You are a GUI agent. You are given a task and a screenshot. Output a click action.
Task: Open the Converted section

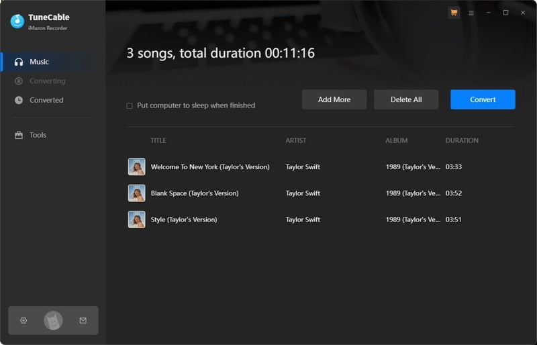coord(53,100)
